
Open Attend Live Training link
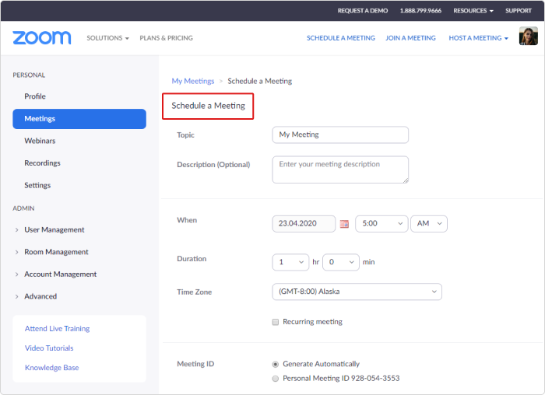(57, 329)
